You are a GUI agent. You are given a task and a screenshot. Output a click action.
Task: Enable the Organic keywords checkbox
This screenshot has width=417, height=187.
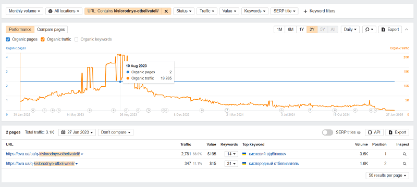click(76, 39)
